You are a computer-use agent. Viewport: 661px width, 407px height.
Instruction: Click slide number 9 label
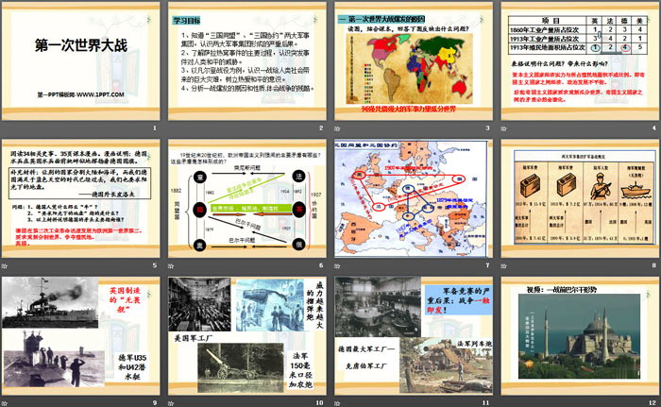pos(155,403)
